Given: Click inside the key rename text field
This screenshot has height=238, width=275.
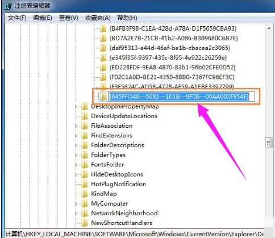Looking at the screenshot, I should point(181,97).
